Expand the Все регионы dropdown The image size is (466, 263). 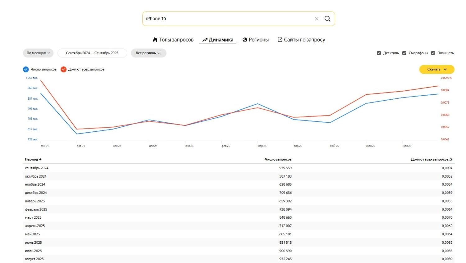[148, 53]
